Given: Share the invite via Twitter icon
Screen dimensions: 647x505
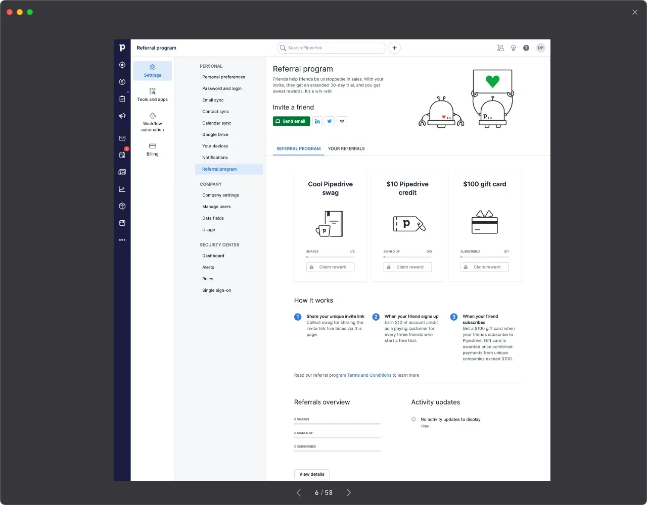Looking at the screenshot, I should [x=330, y=121].
